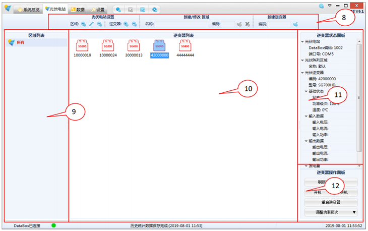Click the 开机 button
Viewport: 368px width, 231px height.
coord(318,192)
